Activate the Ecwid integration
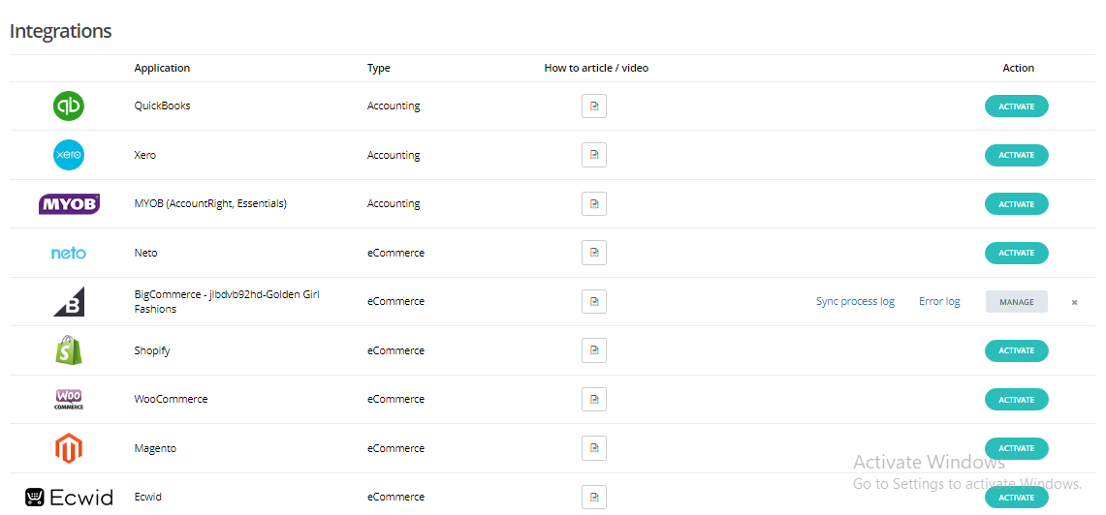The height and width of the screenshot is (515, 1106). tap(1017, 498)
